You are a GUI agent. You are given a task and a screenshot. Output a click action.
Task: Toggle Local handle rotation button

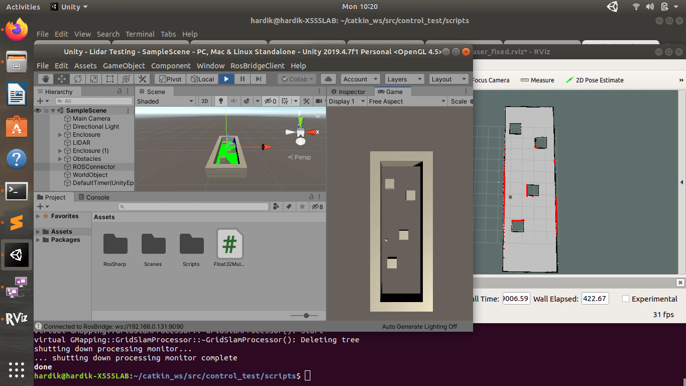coord(202,79)
